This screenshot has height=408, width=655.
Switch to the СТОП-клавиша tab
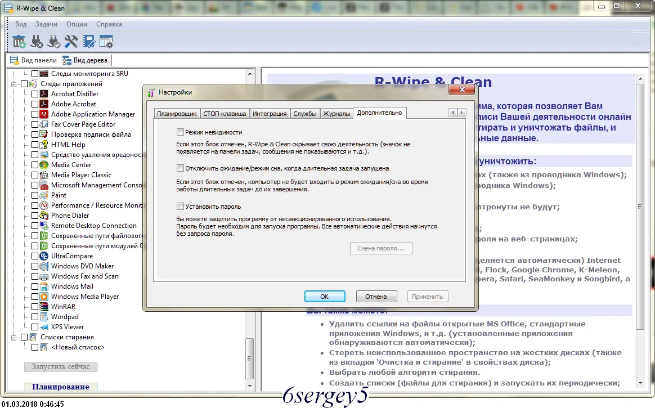[x=225, y=114]
